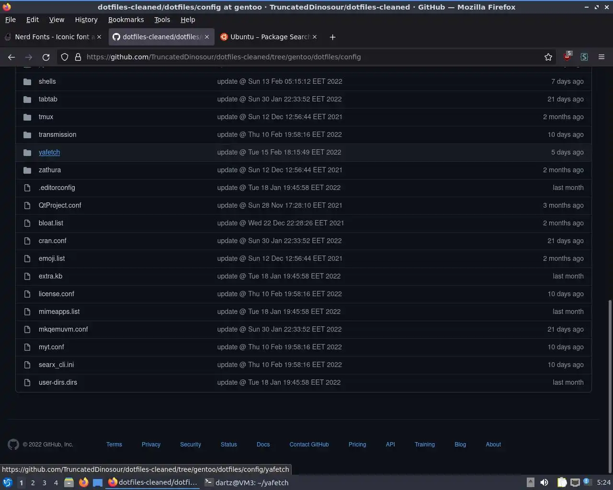Reload the current page
Screen dimensions: 613x490
[46, 57]
